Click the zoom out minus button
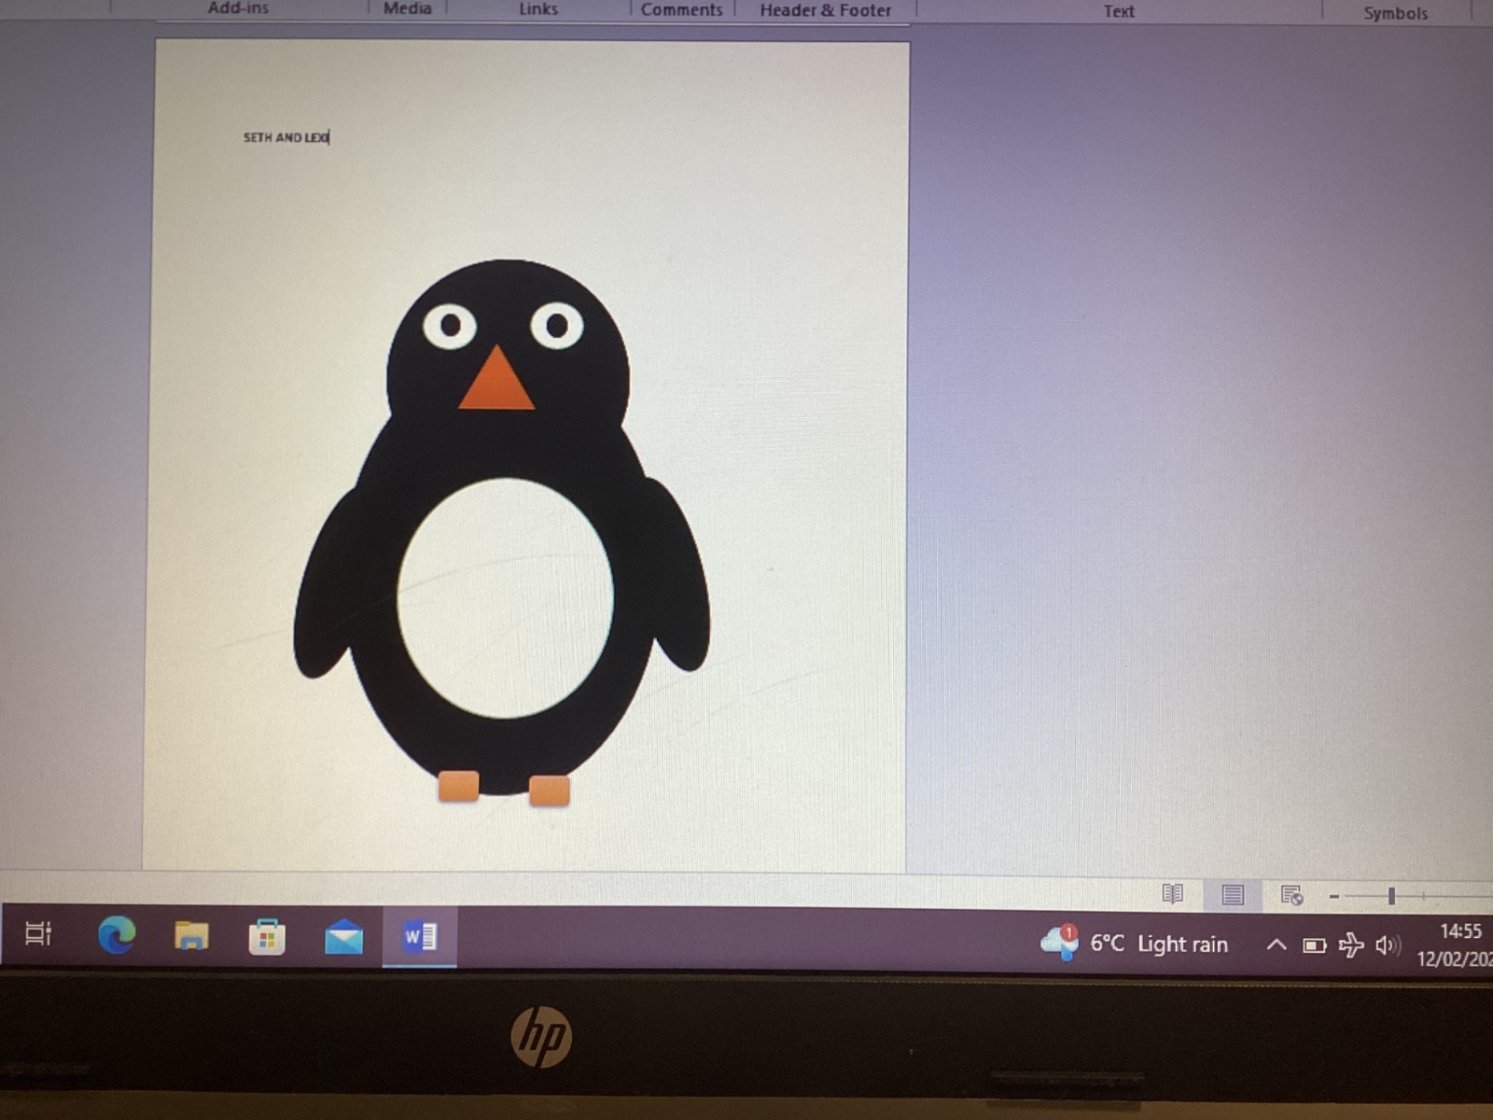Screen dimensions: 1493x1120 [1334, 897]
